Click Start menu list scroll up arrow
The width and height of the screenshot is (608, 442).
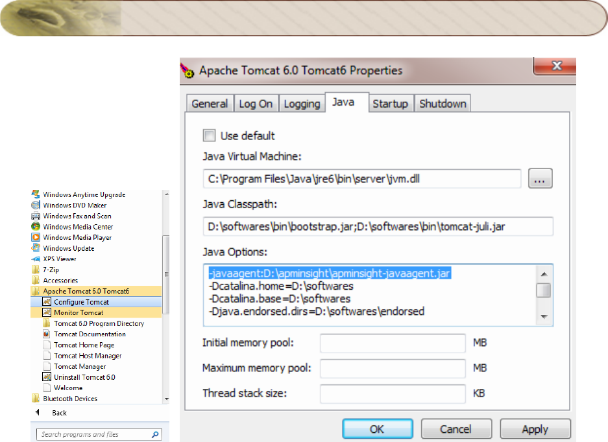pyautogui.click(x=166, y=194)
